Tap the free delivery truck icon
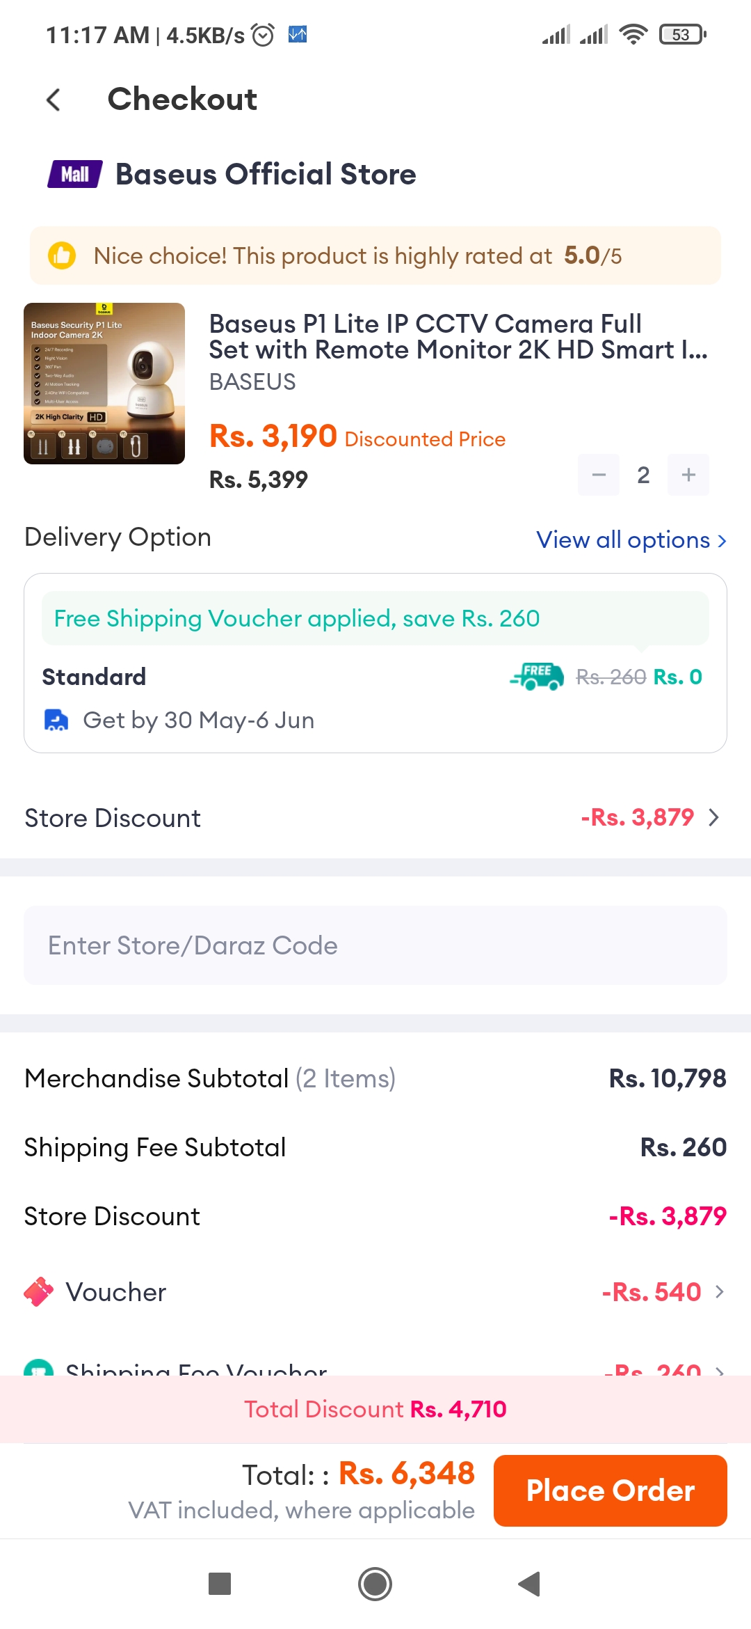The height and width of the screenshot is (1629, 751). click(537, 676)
